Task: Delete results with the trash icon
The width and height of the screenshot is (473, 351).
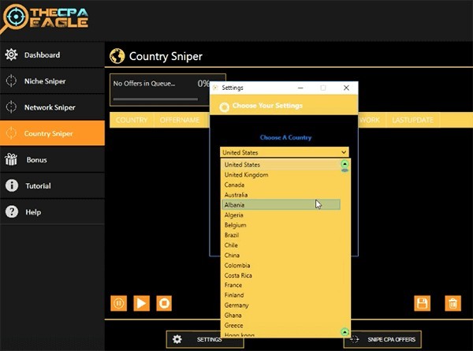Action: tap(453, 304)
